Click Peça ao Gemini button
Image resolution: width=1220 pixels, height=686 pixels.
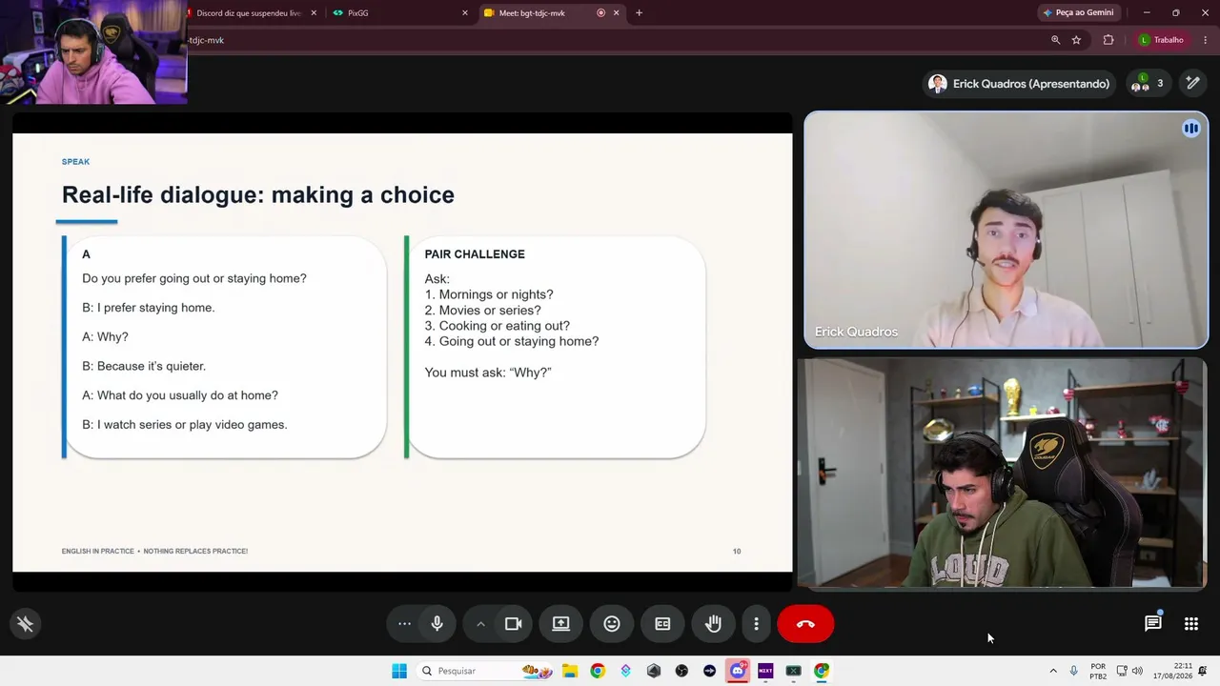[1078, 13]
